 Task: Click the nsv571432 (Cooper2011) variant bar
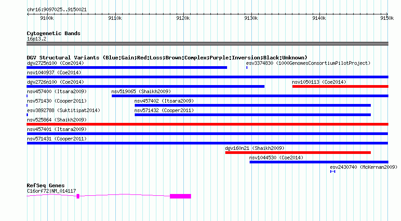pyautogui.click(x=253, y=115)
